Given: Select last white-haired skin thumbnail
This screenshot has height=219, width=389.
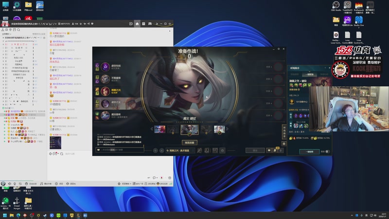Looking at the screenshot, I should (220, 129).
